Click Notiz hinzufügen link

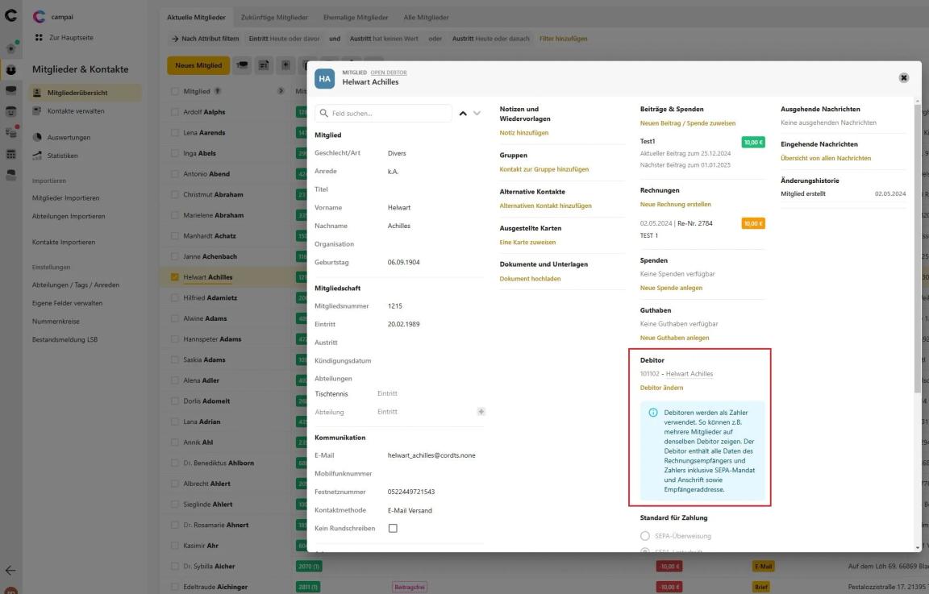coord(523,133)
